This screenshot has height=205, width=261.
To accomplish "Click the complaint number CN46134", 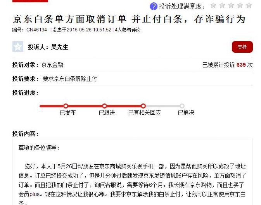I will [36, 30].
